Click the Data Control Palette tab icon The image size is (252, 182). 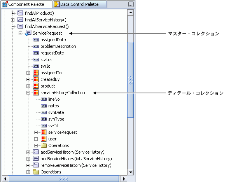click(57, 4)
